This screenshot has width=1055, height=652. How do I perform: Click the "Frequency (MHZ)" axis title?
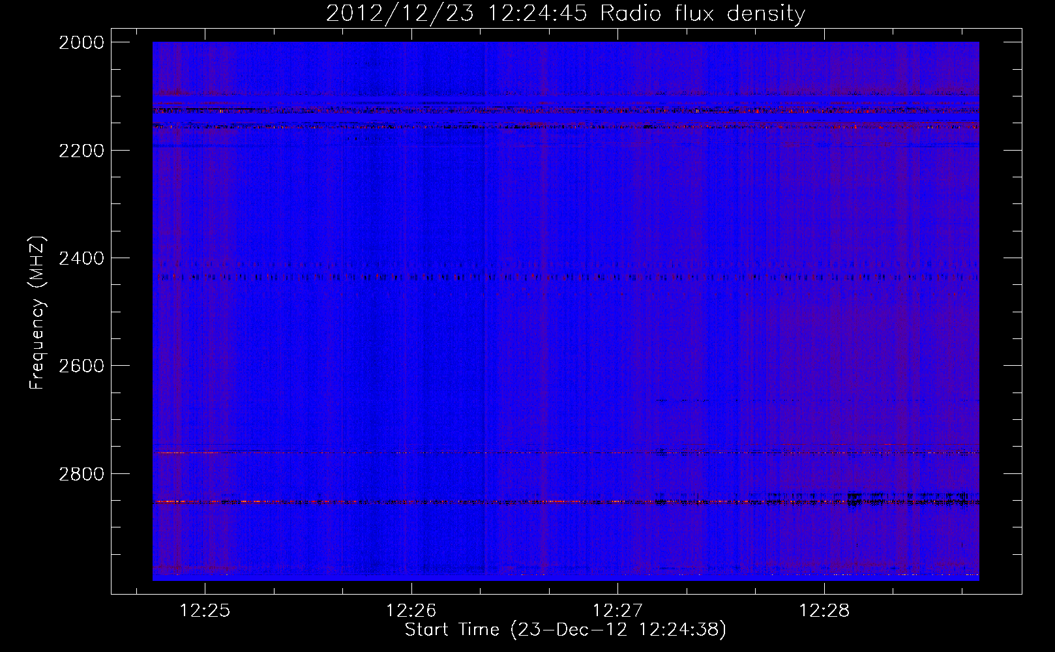click(37, 313)
